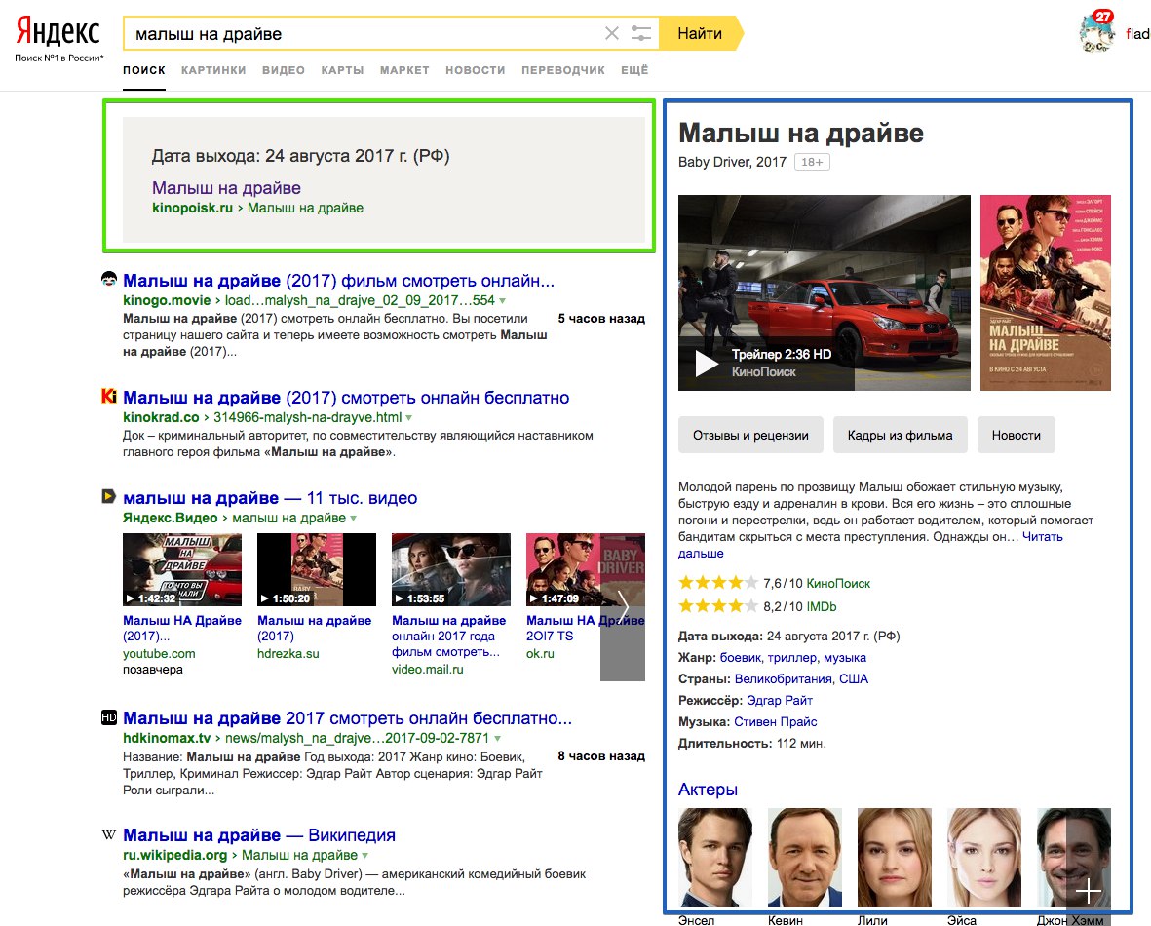The height and width of the screenshot is (926, 1151).
Task: Open kinokrad.co смотреть онлайн бесплатно result
Action: [x=346, y=398]
